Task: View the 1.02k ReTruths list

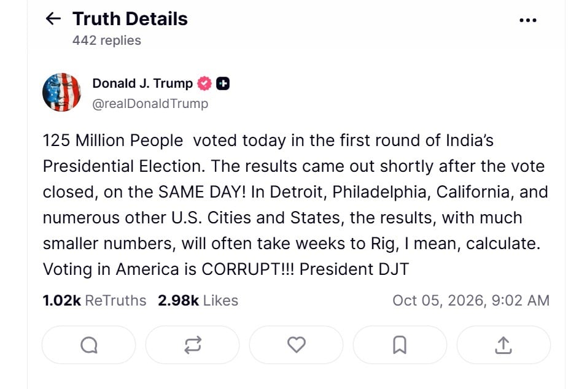Action: (95, 301)
